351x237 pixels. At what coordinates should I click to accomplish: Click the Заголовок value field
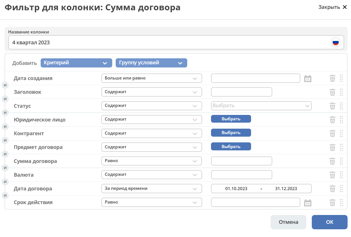tap(242, 92)
